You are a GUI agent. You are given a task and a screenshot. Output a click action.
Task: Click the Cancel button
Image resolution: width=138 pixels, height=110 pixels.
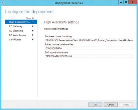click(x=111, y=105)
